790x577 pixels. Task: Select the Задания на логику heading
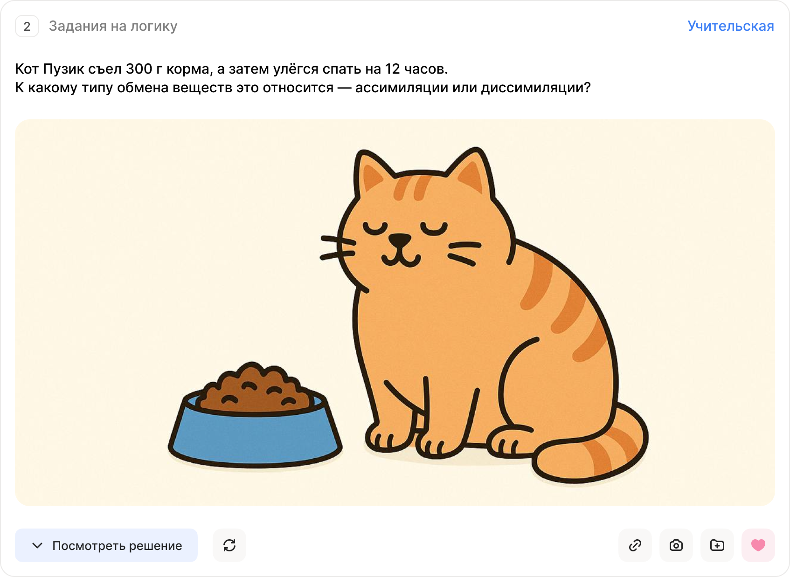pyautogui.click(x=113, y=26)
